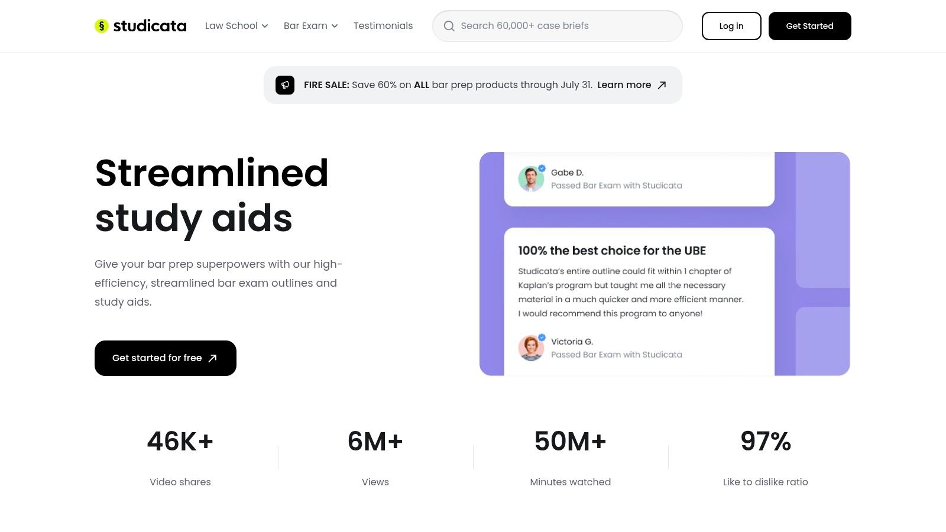The image size is (946, 532).
Task: Click the megaphone icon in sale banner
Action: [x=285, y=85]
